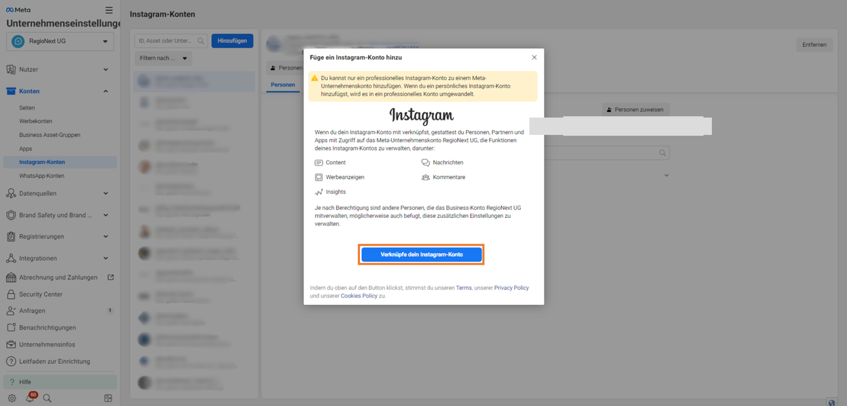Screen dimensions: 847x406
Task: Click the panel layout icon at sidebar bottom
Action: tap(108, 398)
